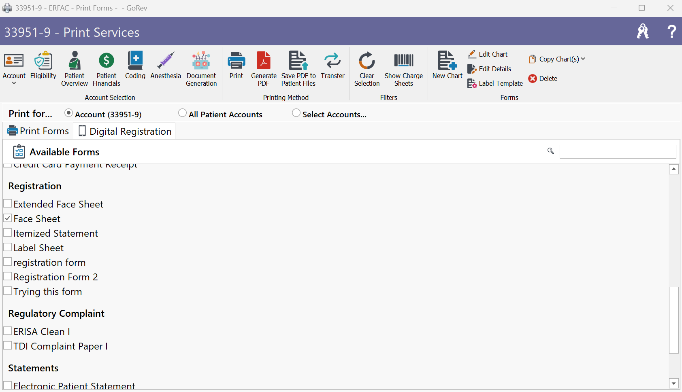Screen dimensions: 682x392
Task: Open Label Template
Action: point(495,83)
